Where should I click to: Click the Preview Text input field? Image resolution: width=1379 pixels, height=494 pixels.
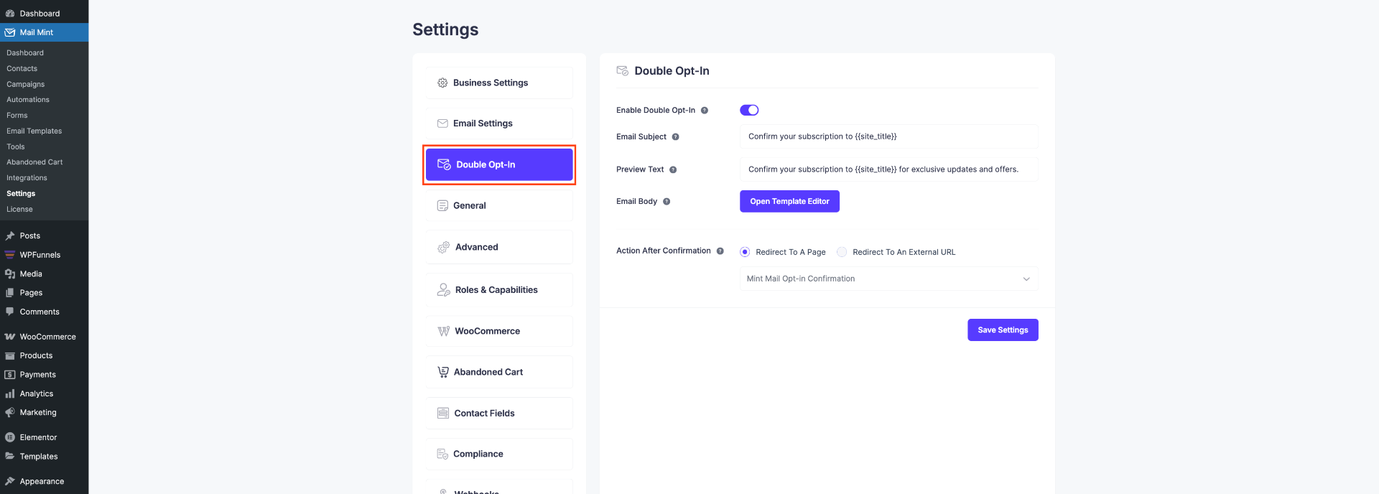[888, 169]
